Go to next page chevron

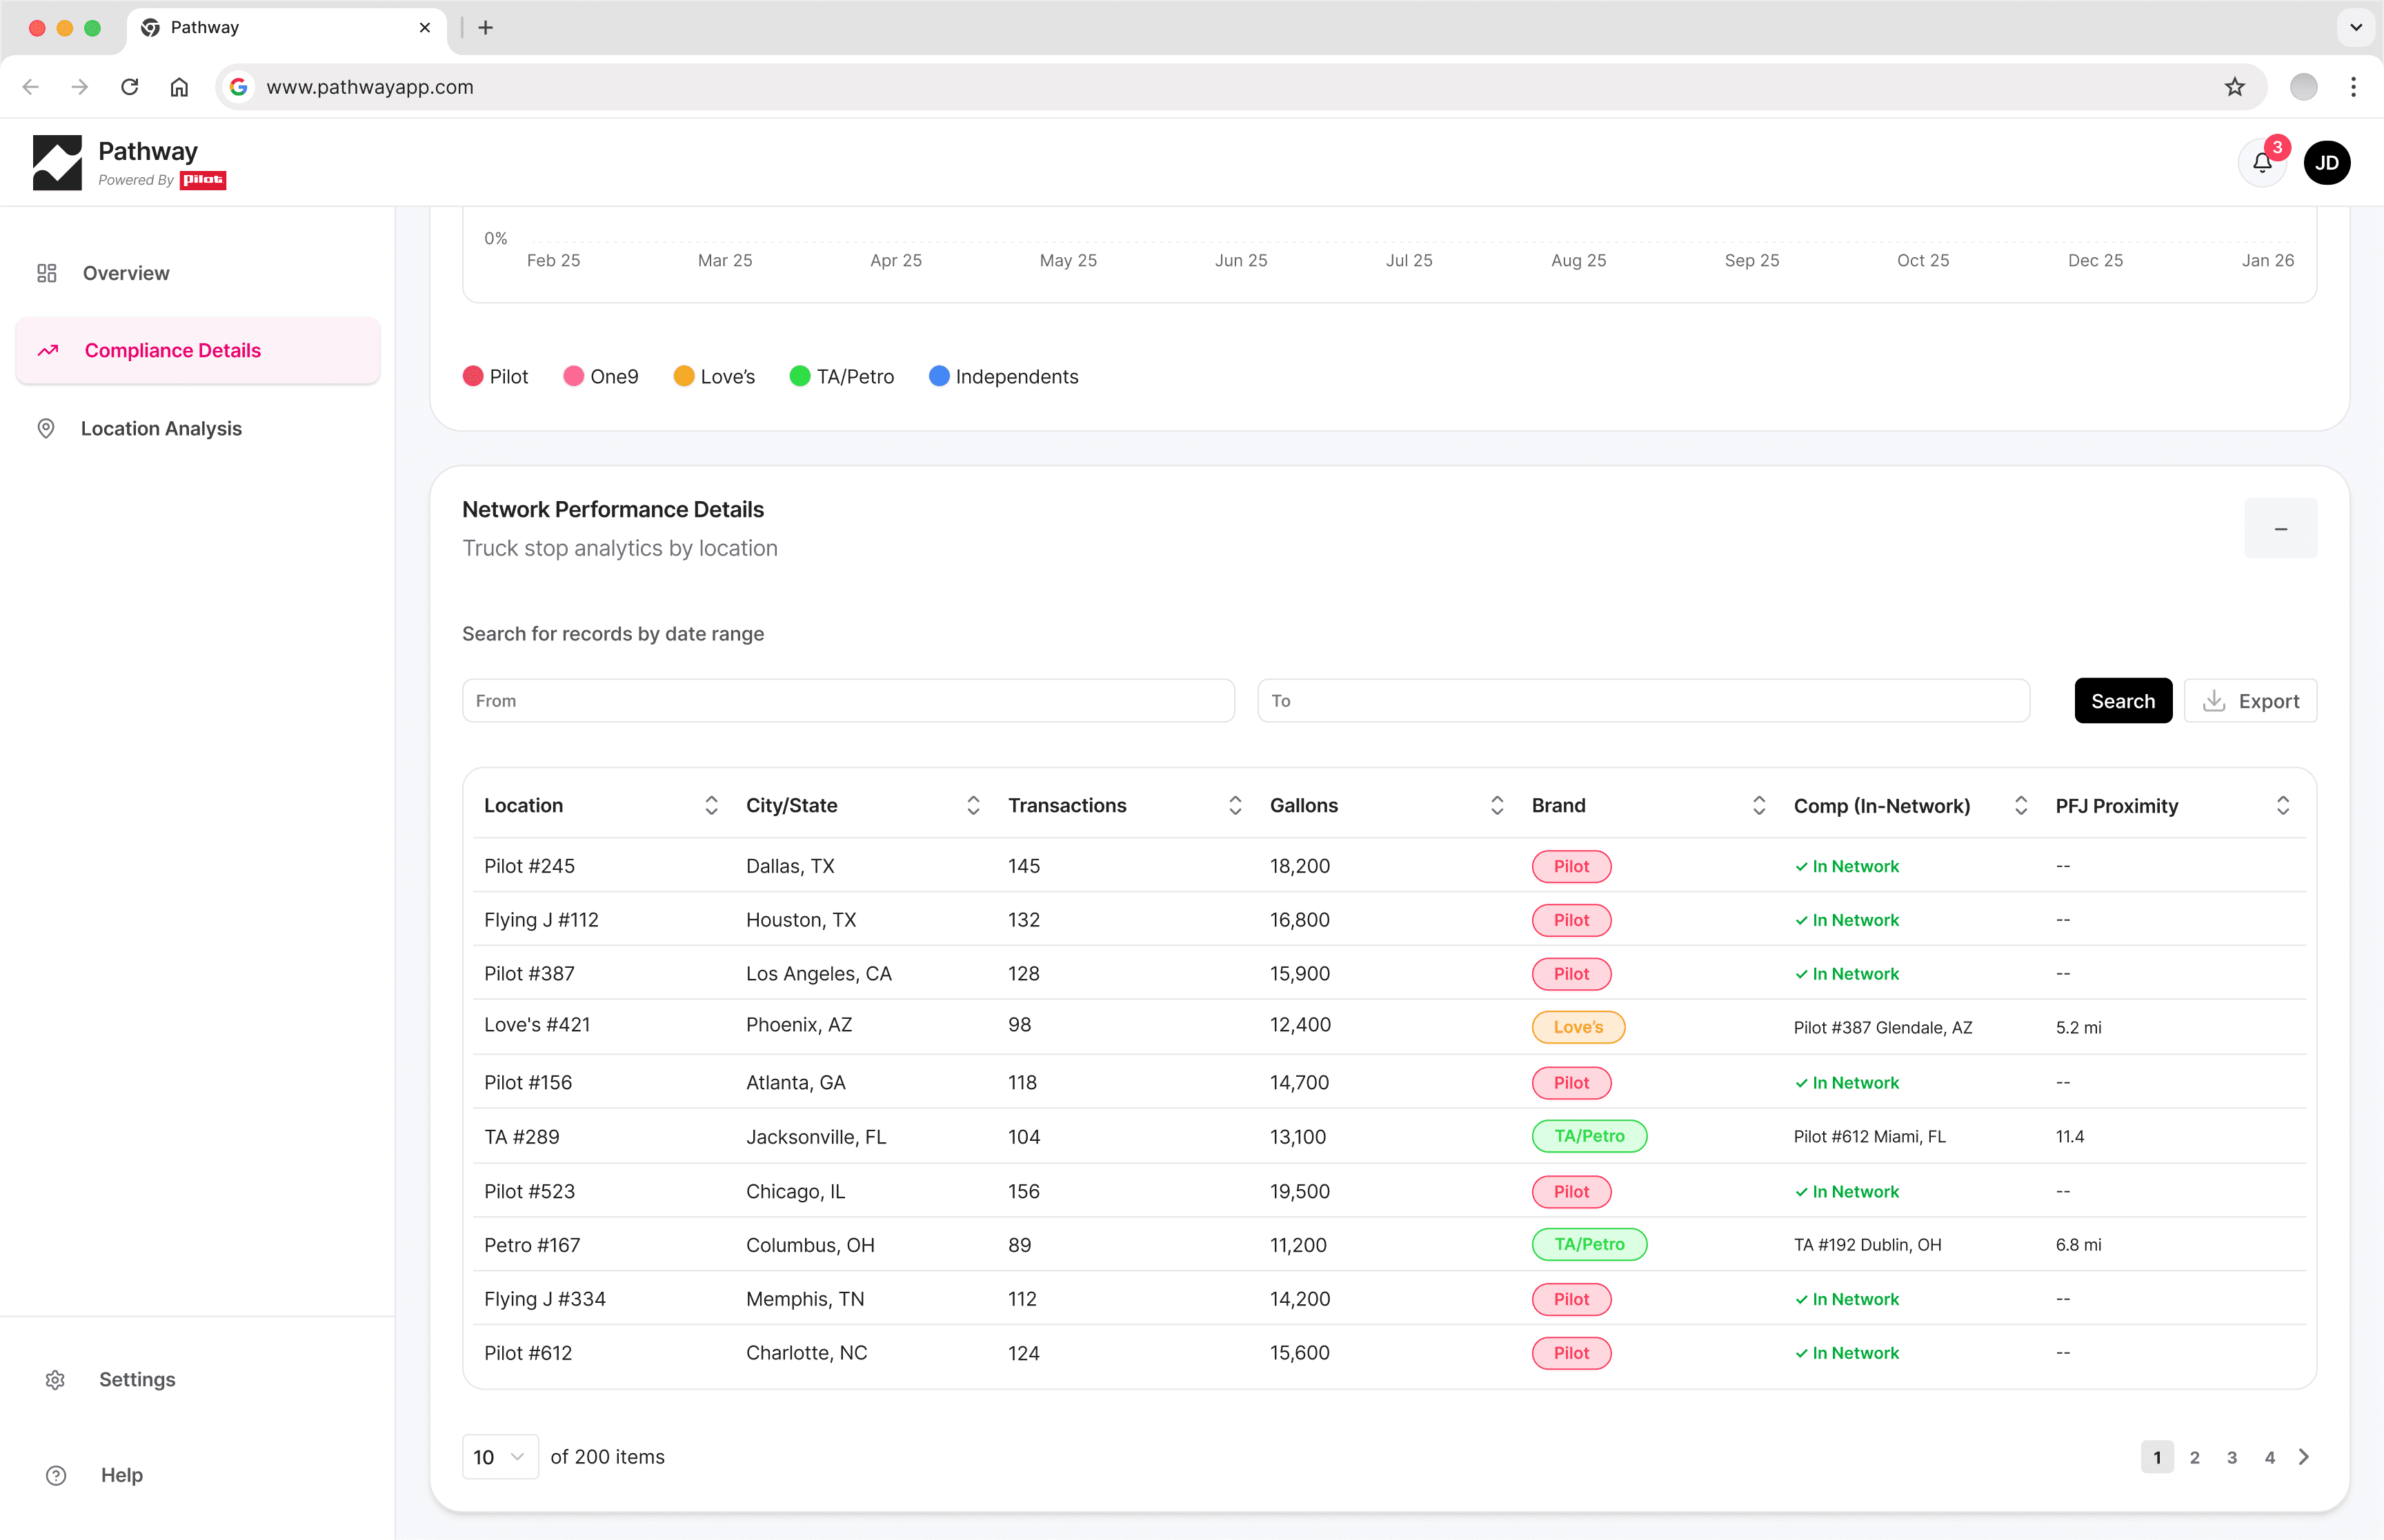(2304, 1456)
